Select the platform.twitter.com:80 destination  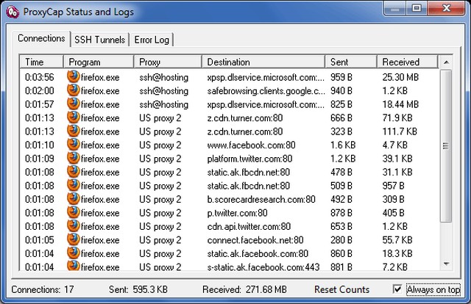pos(249,159)
